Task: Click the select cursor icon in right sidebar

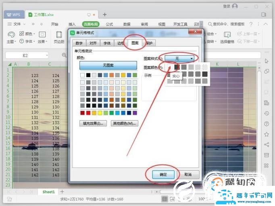Action: point(267,61)
